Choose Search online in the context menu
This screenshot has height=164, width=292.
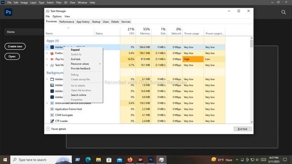(83, 95)
